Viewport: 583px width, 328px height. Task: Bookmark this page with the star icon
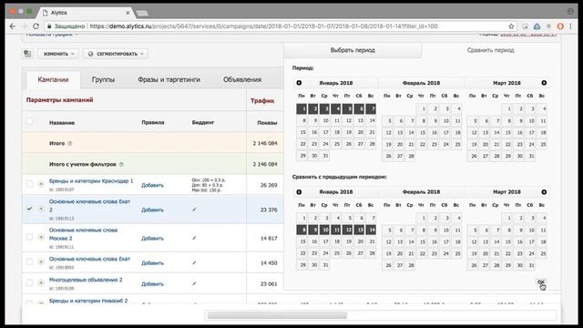511,26
